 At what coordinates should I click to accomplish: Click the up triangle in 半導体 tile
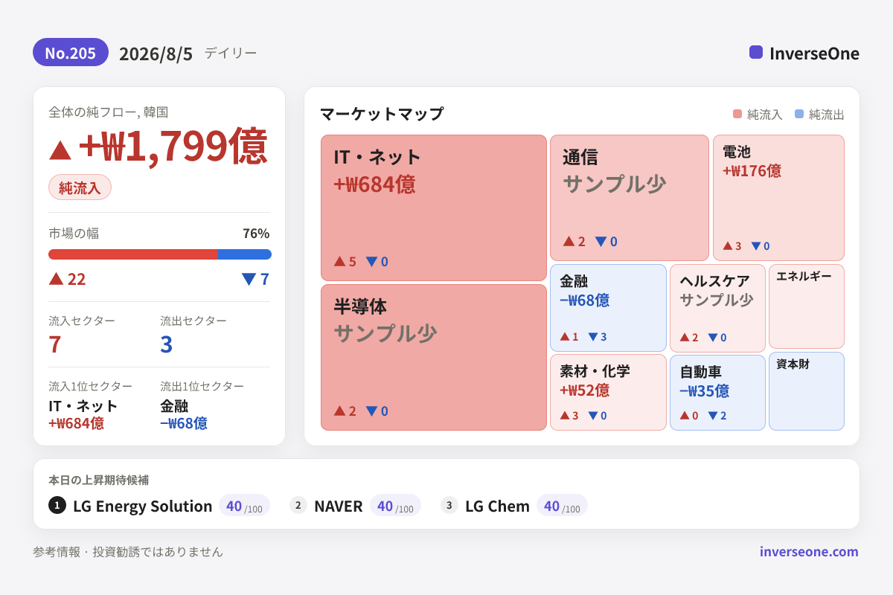coord(339,411)
